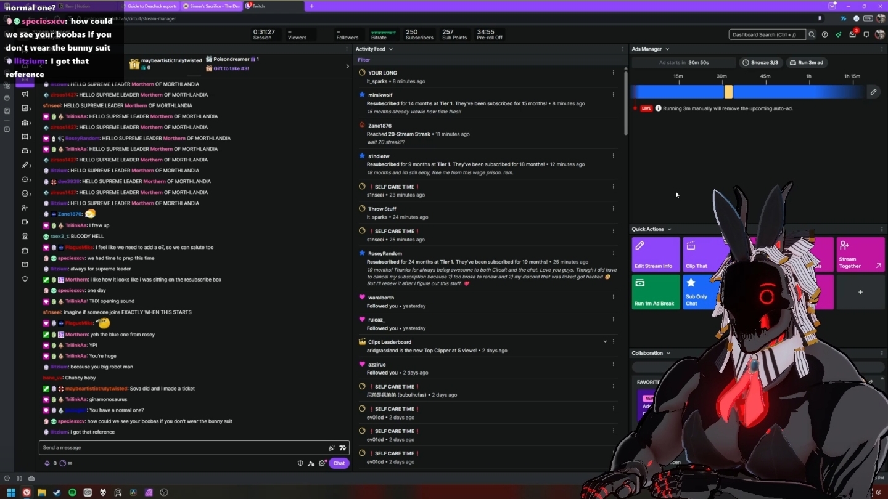Open Steam from the taskbar

tap(57, 492)
